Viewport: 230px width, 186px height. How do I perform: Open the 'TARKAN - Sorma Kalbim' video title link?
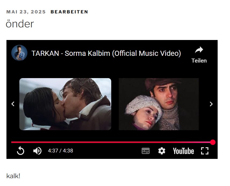pos(106,53)
